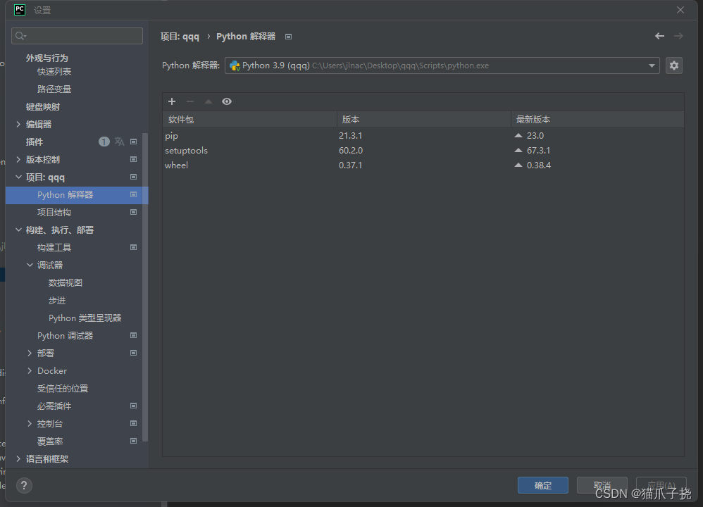Click the project marker icon next to 插件
The height and width of the screenshot is (507, 703).
[133, 142]
